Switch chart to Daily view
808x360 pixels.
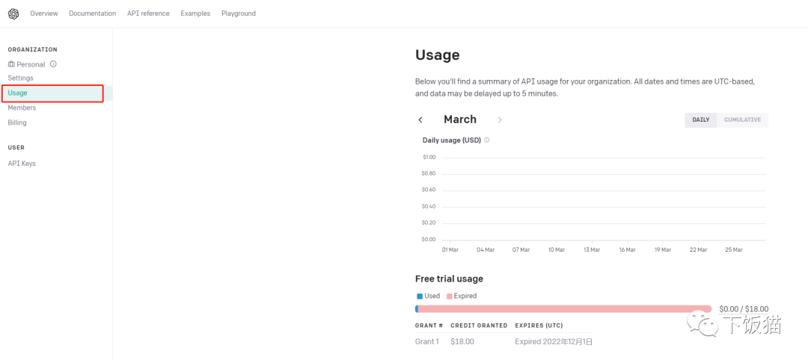pos(700,120)
